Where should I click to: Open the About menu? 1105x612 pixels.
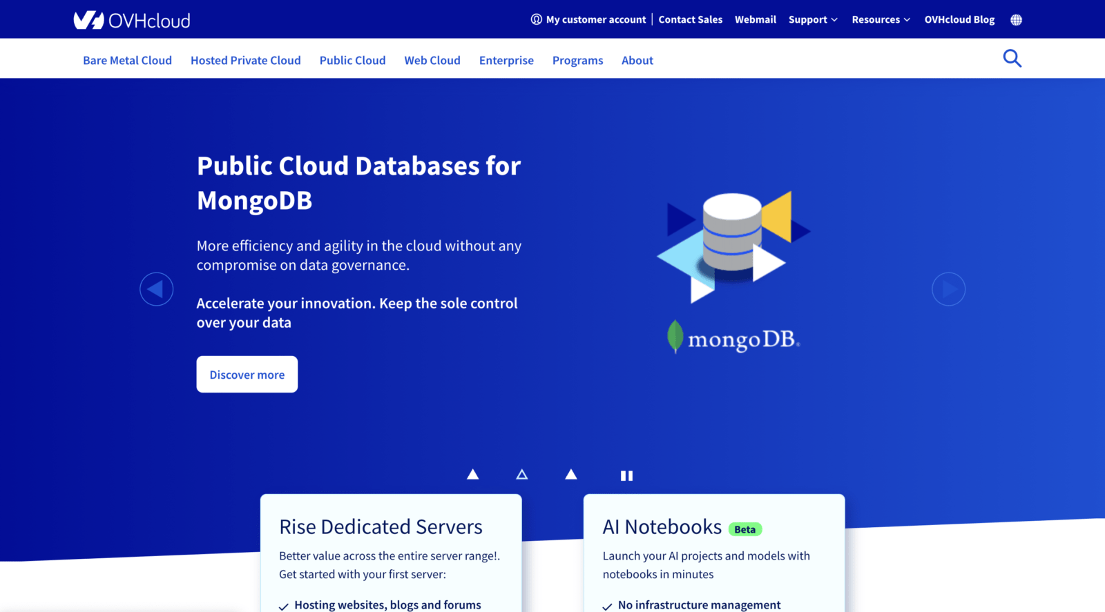pos(637,61)
